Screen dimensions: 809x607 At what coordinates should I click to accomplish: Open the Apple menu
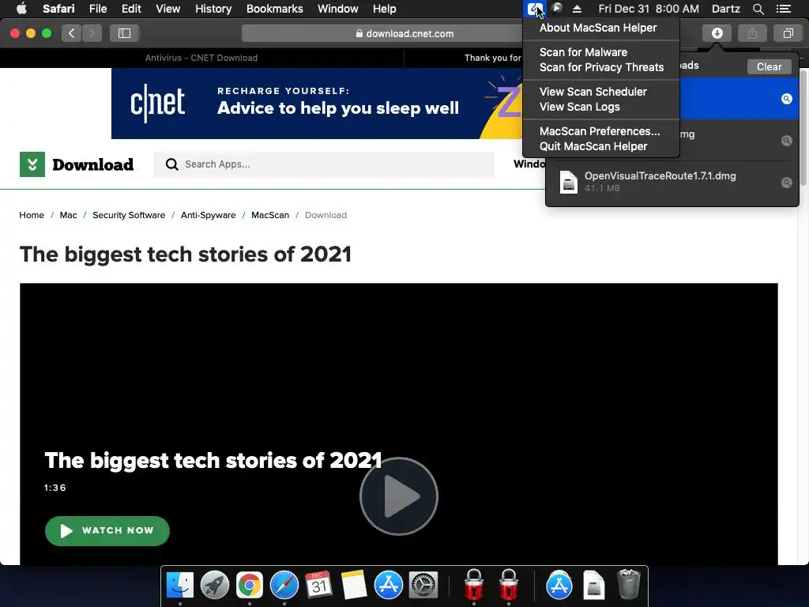[x=21, y=9]
